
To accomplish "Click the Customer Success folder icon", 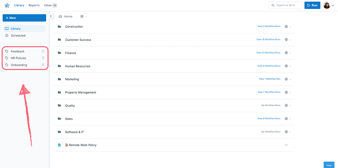I will pos(59,40).
